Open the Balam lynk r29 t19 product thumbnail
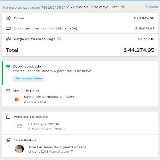Viewport: 160px width, 160px height. coord(19,126)
